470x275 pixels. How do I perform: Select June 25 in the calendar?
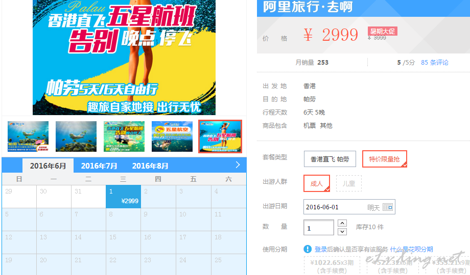pos(229,264)
